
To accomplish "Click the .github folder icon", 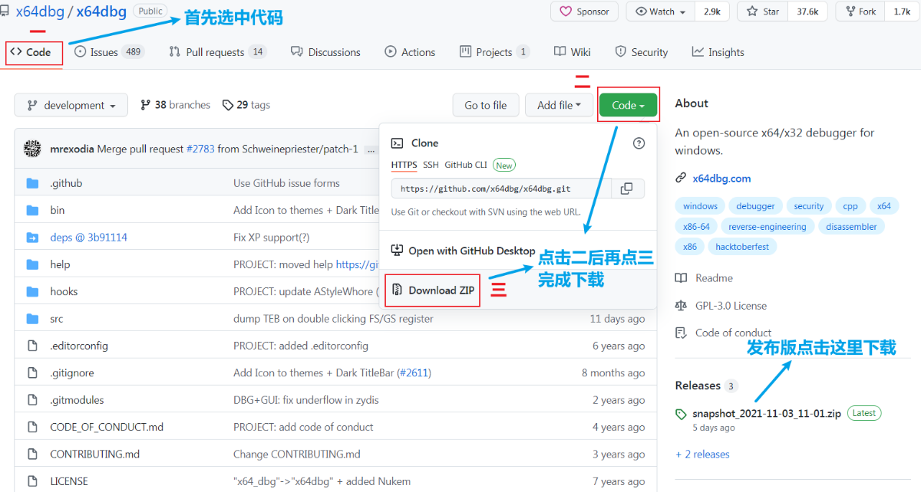I will pyautogui.click(x=32, y=183).
